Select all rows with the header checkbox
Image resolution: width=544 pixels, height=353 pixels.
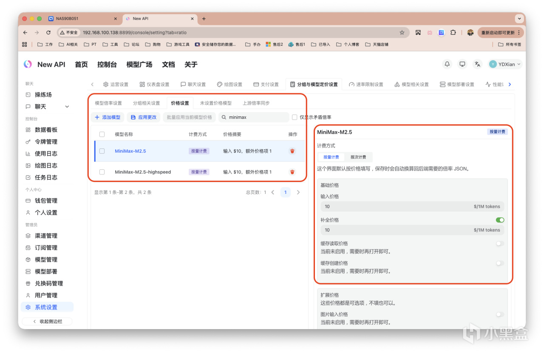point(102,134)
